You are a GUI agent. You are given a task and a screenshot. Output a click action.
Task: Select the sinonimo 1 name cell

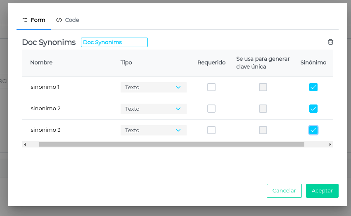45,87
